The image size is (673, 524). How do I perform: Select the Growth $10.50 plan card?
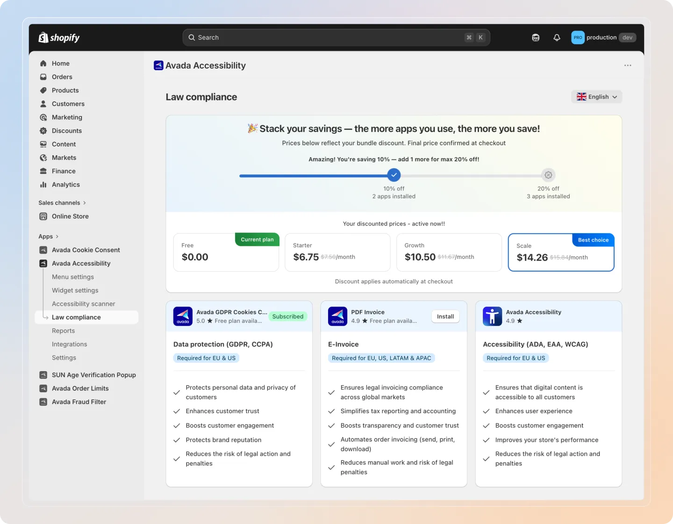pyautogui.click(x=449, y=252)
